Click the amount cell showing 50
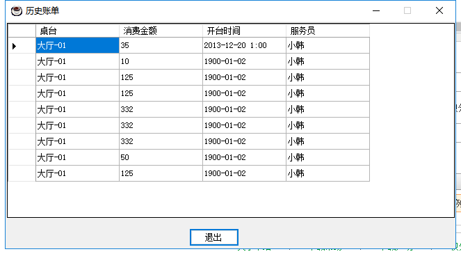The width and height of the screenshot is (461, 254). click(x=161, y=157)
